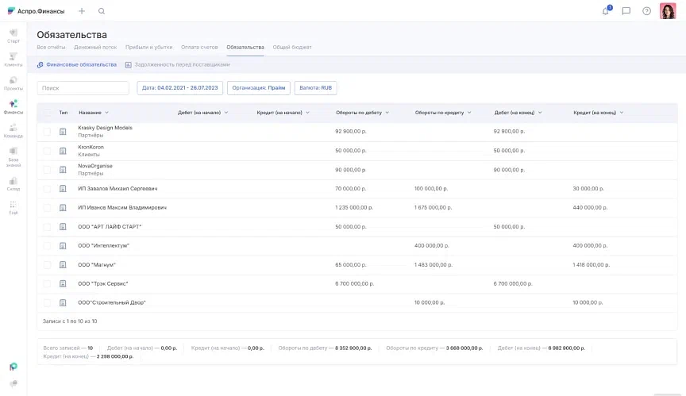Click the Поиск search field
Screen dimensions: 686x396
tap(83, 88)
